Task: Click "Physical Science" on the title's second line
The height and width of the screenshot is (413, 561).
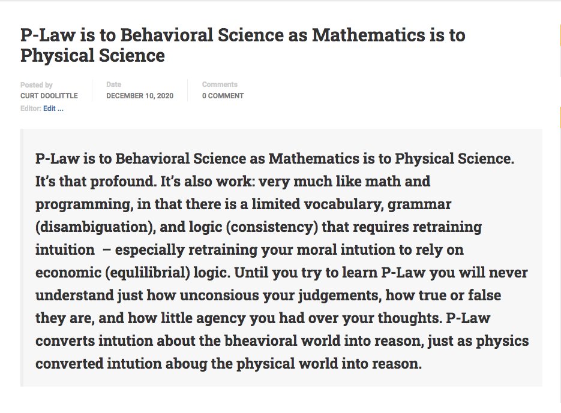Action: (x=92, y=56)
